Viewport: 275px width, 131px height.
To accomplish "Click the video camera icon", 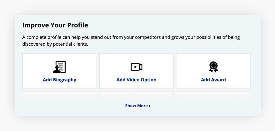I will click(x=136, y=67).
